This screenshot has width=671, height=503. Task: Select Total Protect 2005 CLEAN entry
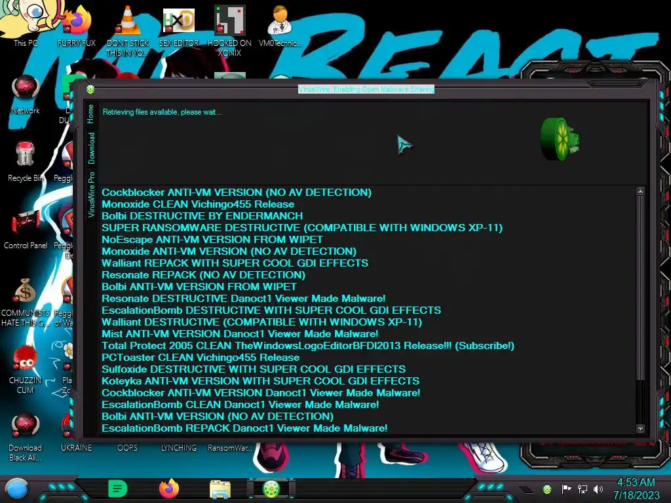(x=308, y=346)
